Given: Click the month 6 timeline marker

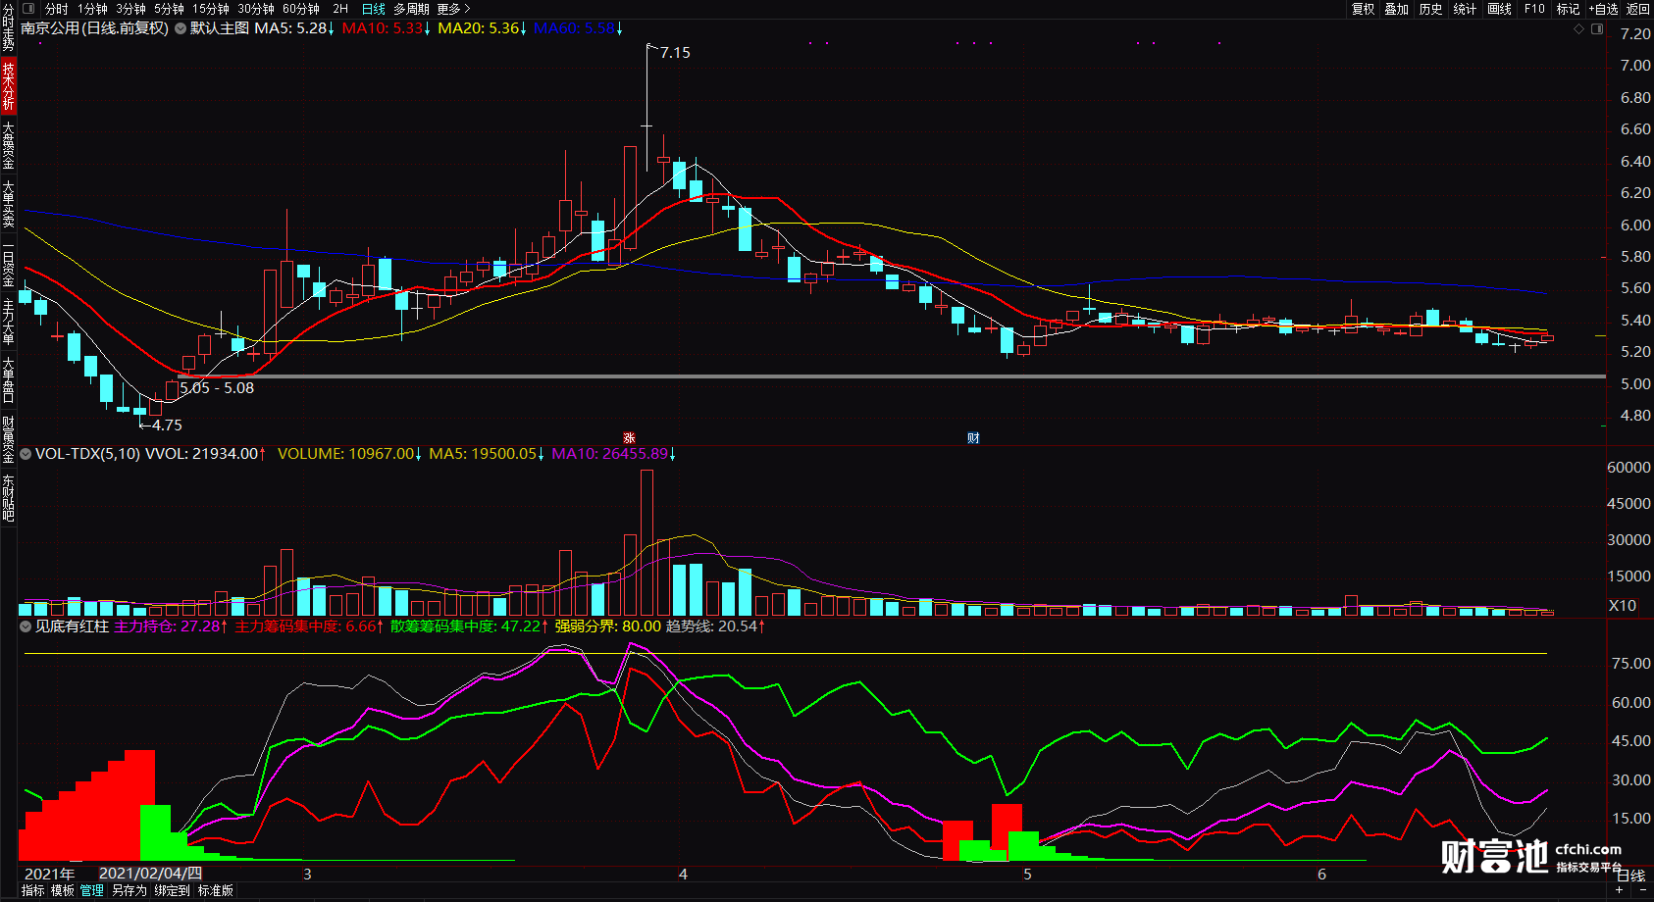Looking at the screenshot, I should tap(1322, 875).
